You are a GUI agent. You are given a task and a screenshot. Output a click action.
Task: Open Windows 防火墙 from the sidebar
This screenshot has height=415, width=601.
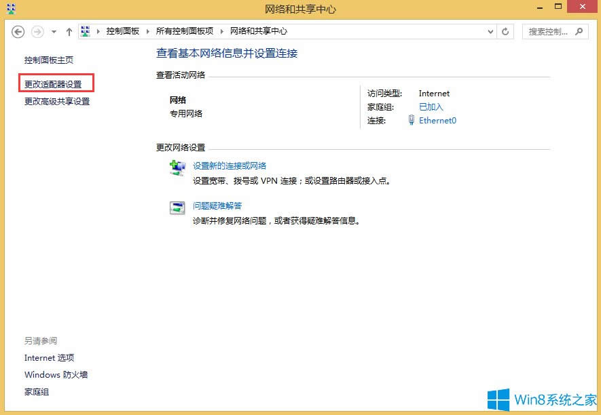tap(56, 374)
